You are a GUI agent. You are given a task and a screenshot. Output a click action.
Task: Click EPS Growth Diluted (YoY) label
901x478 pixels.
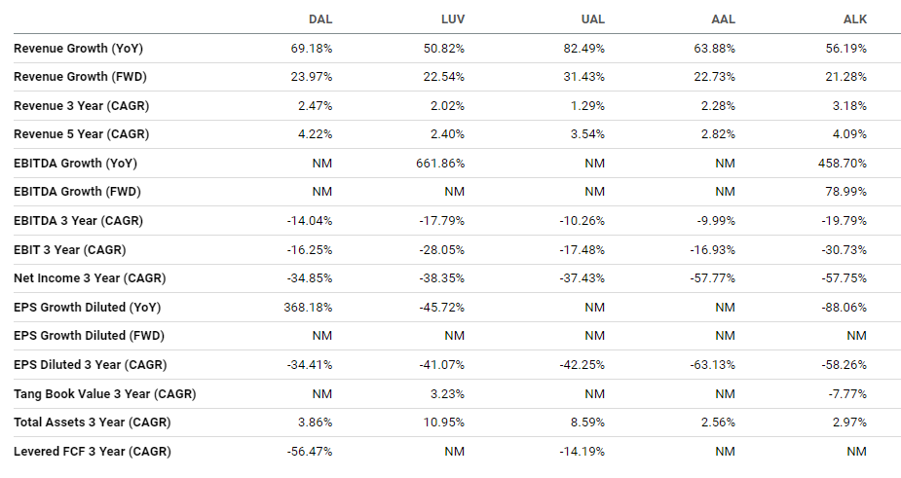tap(88, 308)
